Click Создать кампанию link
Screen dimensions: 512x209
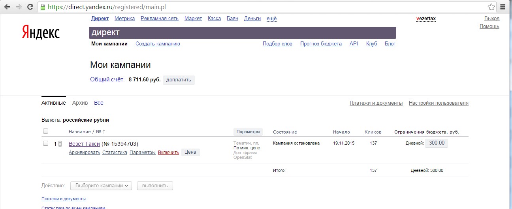[158, 44]
